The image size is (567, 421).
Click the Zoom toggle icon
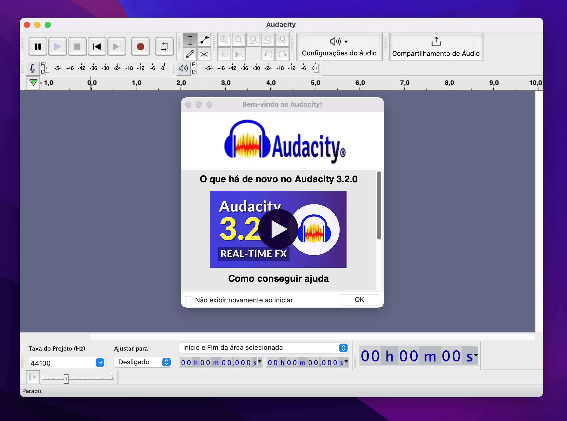[x=282, y=40]
